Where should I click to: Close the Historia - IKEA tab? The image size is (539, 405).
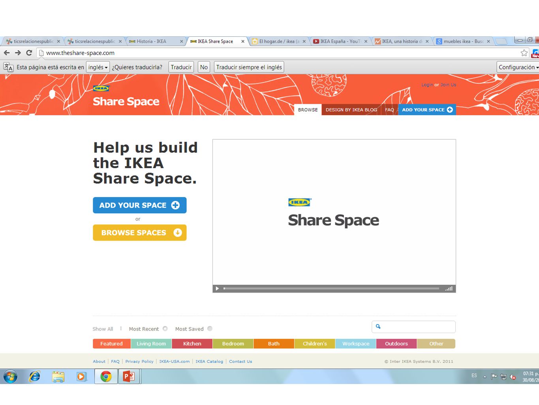182,42
